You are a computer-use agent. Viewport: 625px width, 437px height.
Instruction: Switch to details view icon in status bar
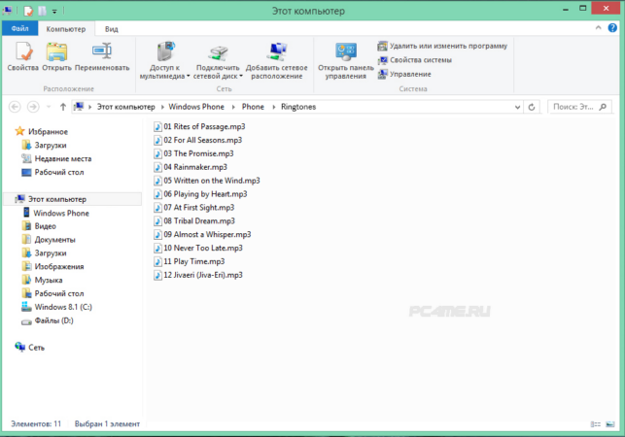point(596,424)
